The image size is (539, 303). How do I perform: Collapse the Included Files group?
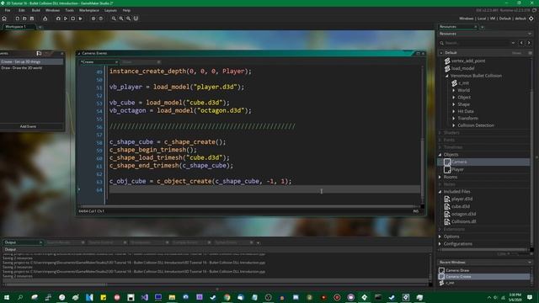440,192
